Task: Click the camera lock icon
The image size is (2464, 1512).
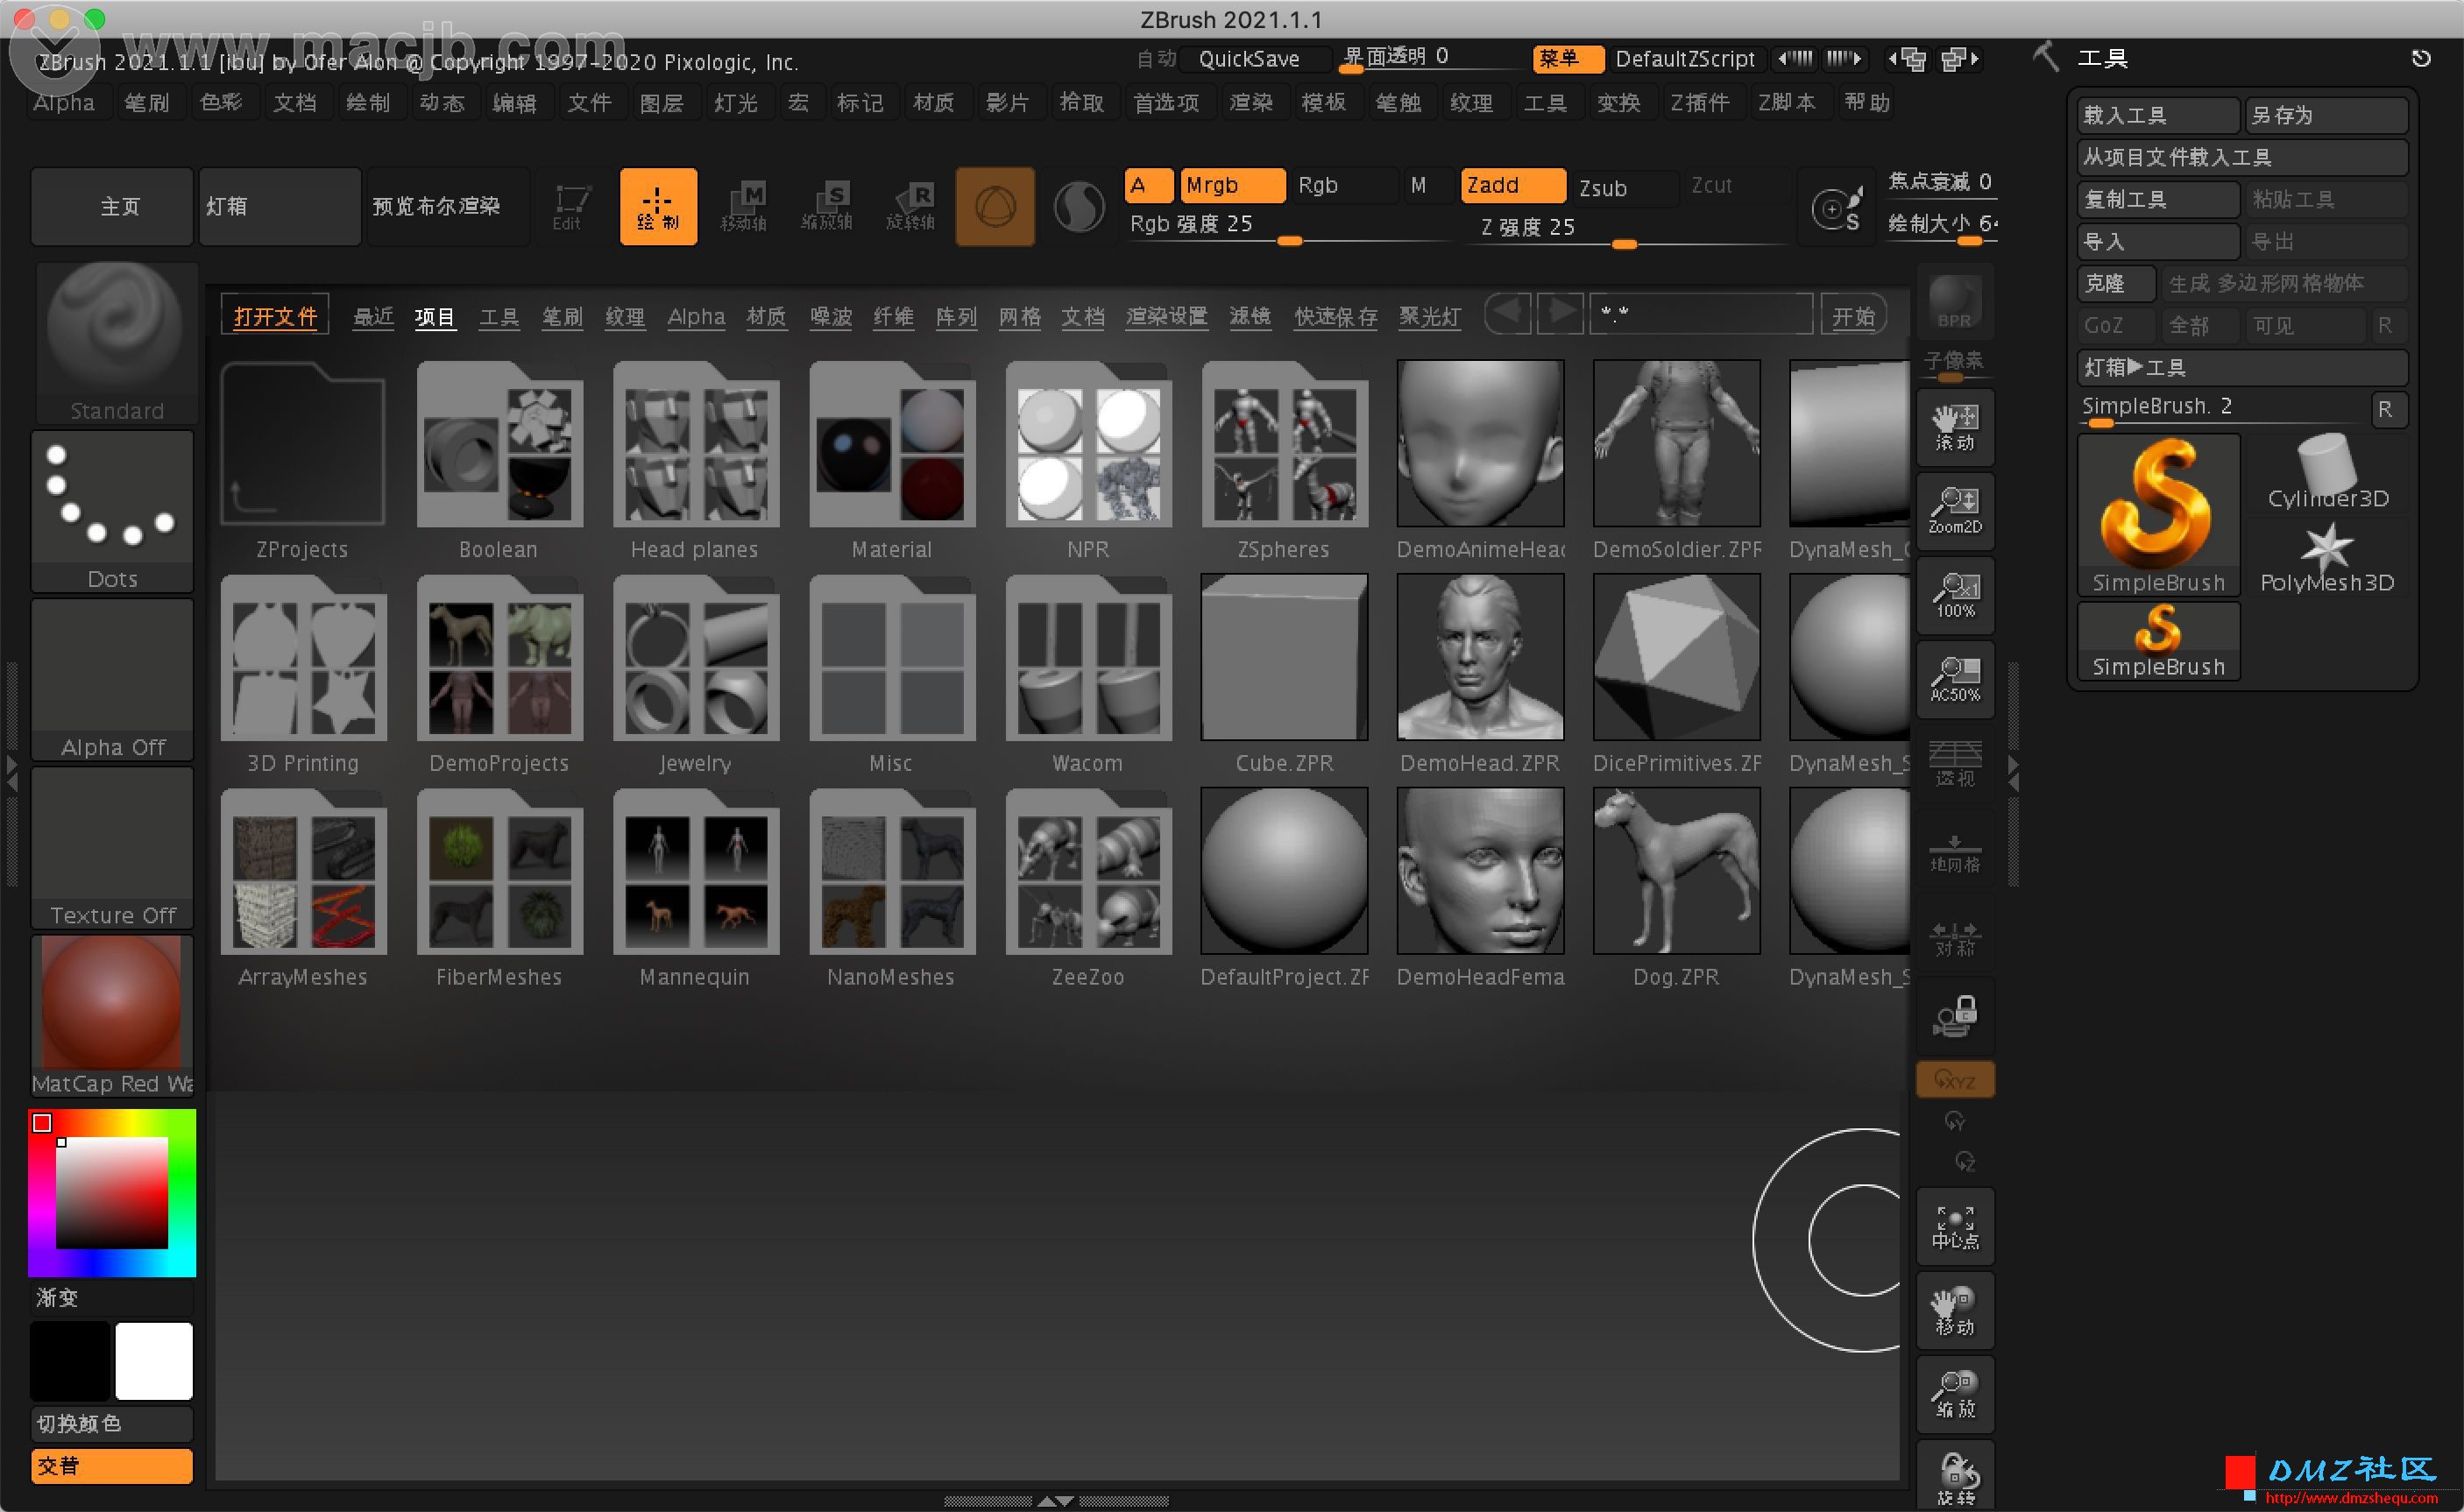Action: pos(1955,1016)
